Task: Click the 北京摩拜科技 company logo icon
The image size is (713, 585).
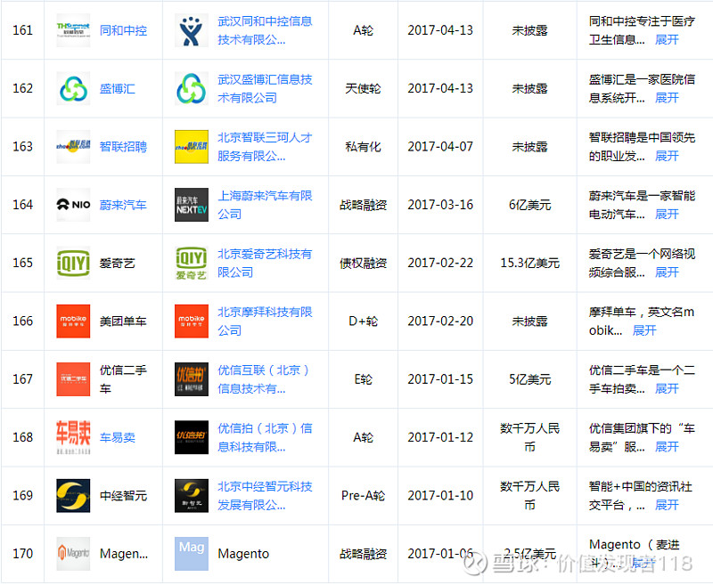Action: pyautogui.click(x=192, y=321)
